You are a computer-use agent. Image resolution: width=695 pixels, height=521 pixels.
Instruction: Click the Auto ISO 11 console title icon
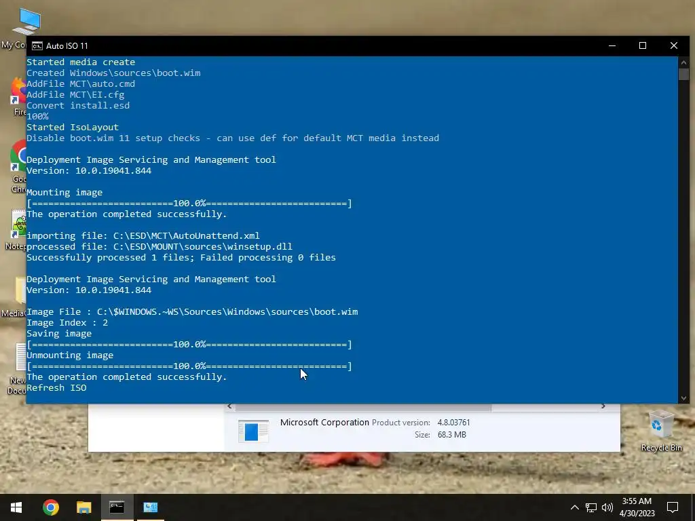tap(37, 46)
